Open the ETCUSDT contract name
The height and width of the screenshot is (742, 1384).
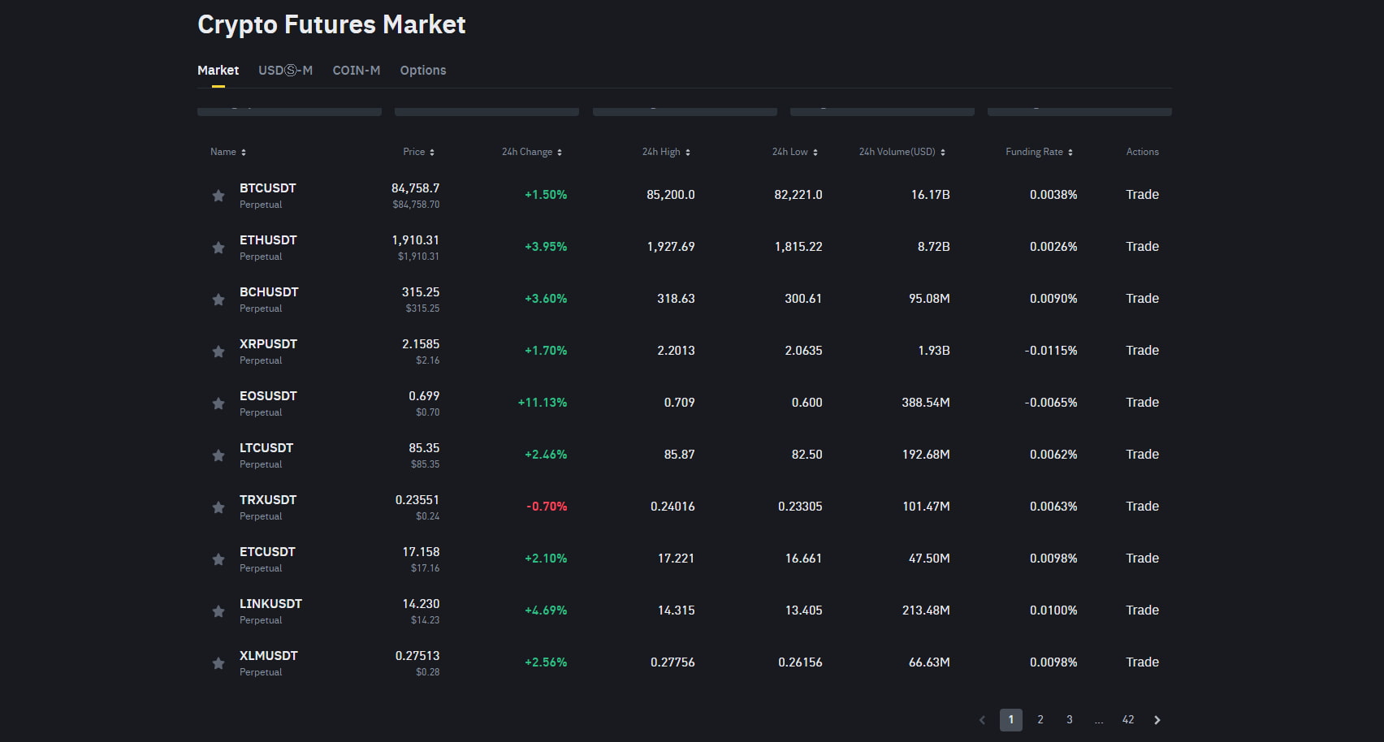click(267, 552)
